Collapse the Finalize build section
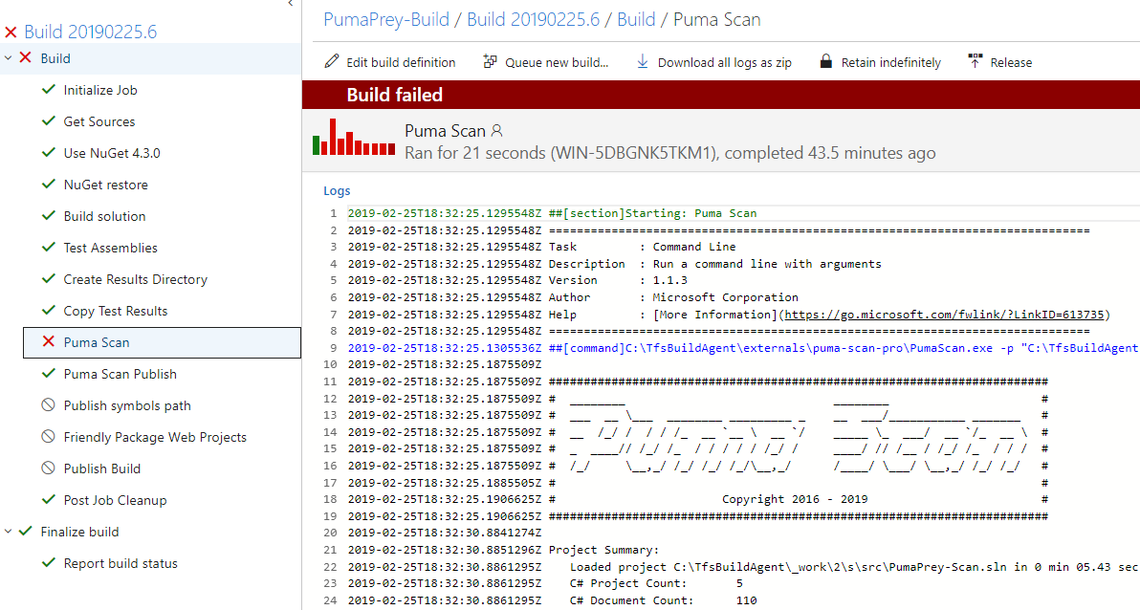The height and width of the screenshot is (610, 1140). click(9, 532)
